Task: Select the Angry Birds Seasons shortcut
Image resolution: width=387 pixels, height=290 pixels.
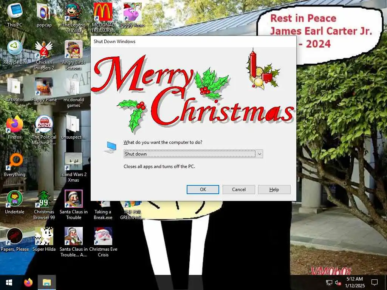Action: coord(74,55)
